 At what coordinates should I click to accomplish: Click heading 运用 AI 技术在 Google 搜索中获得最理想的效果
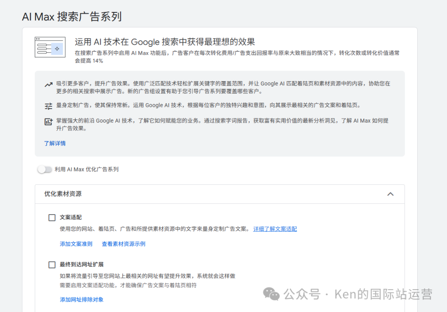click(x=165, y=42)
